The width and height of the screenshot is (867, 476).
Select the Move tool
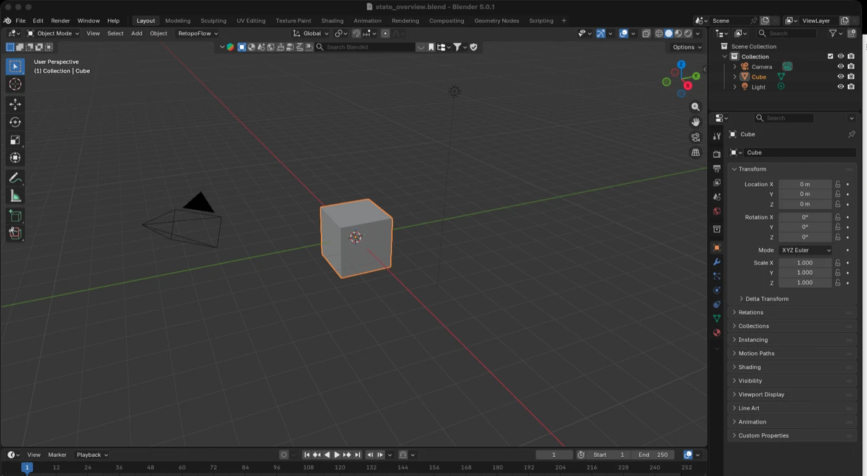coord(15,104)
